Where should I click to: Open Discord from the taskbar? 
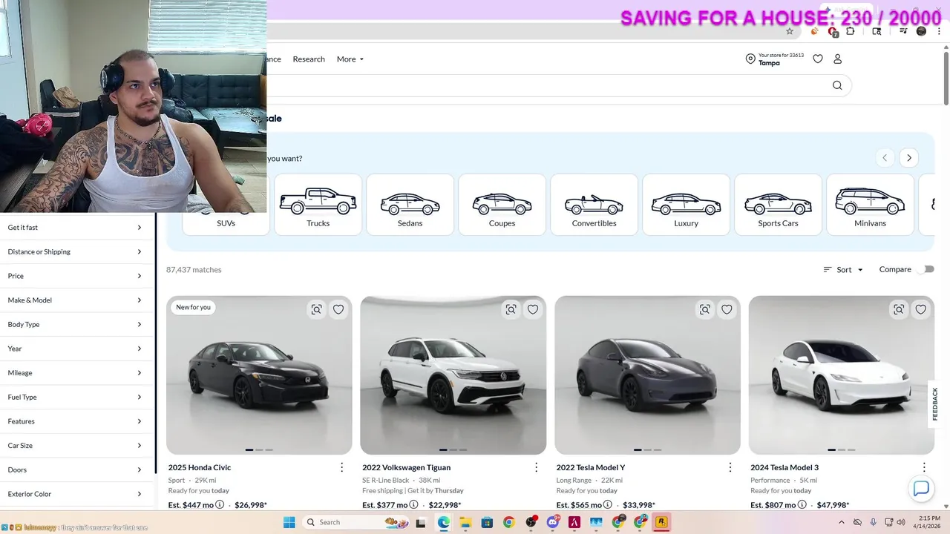click(x=553, y=522)
